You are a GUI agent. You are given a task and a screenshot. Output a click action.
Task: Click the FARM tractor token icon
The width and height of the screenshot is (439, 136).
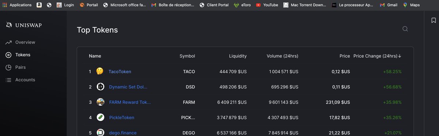point(101,102)
